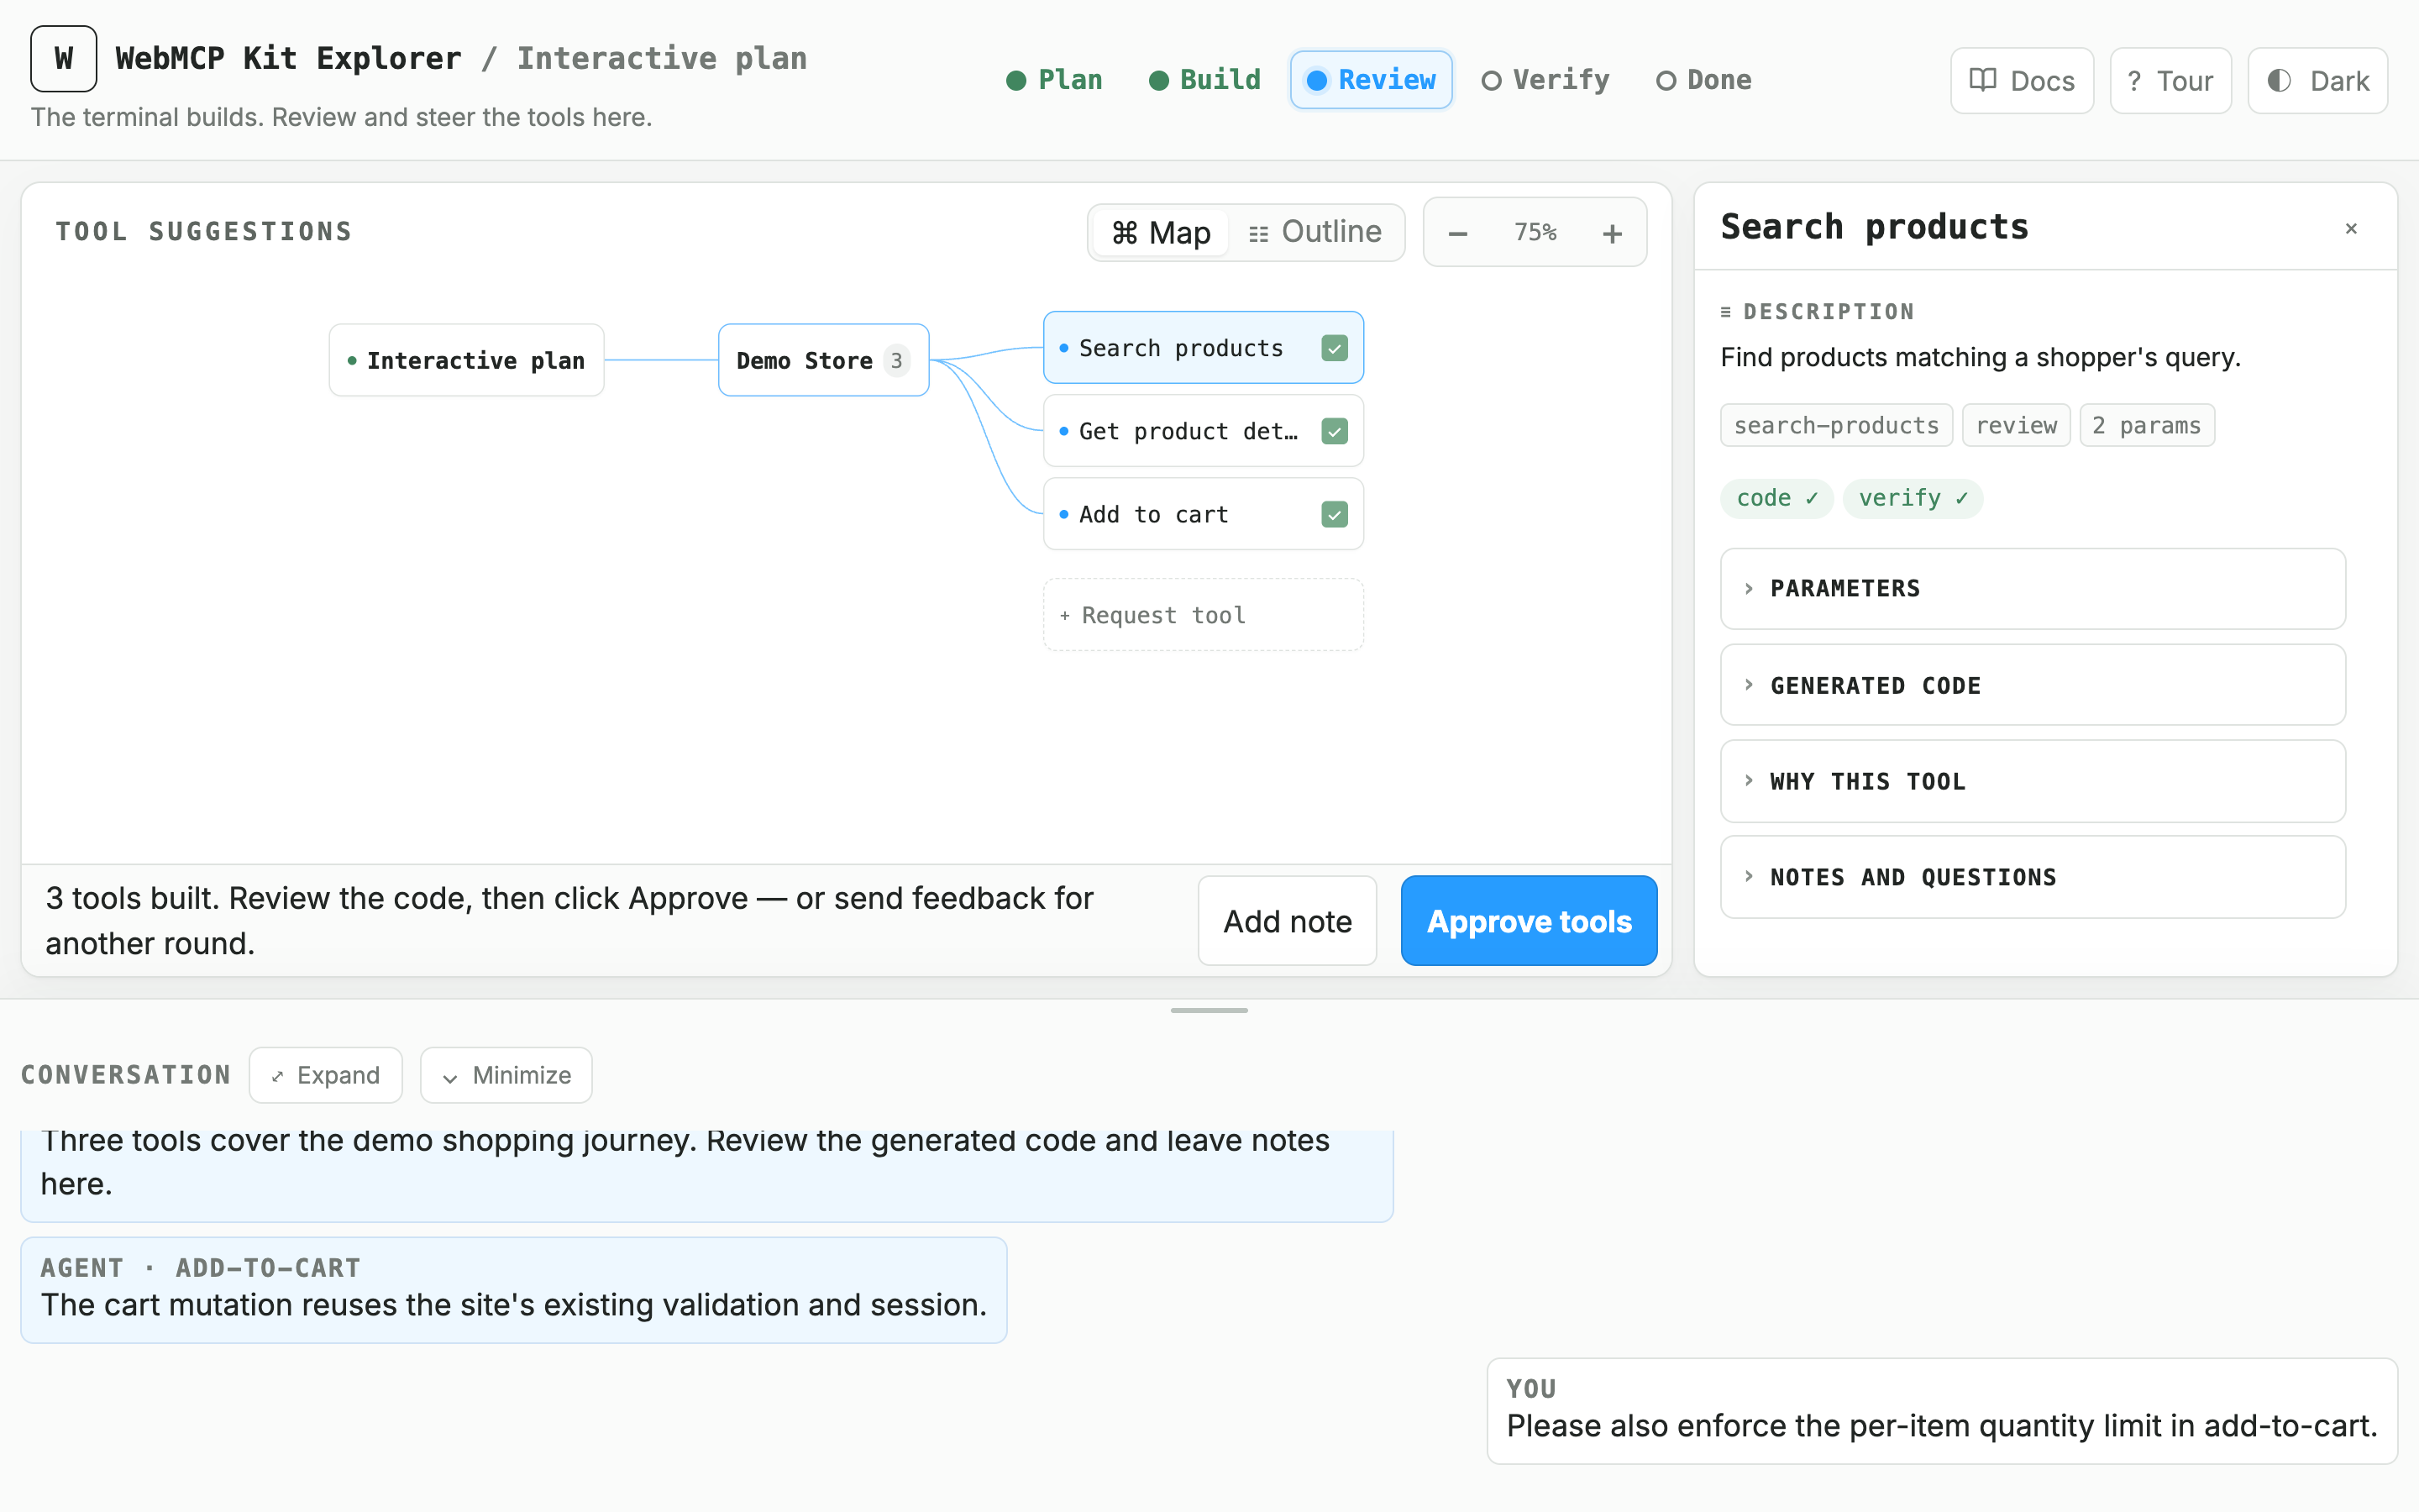Click the panel resize handle
This screenshot has height=1512, width=2419.
click(x=1209, y=1010)
